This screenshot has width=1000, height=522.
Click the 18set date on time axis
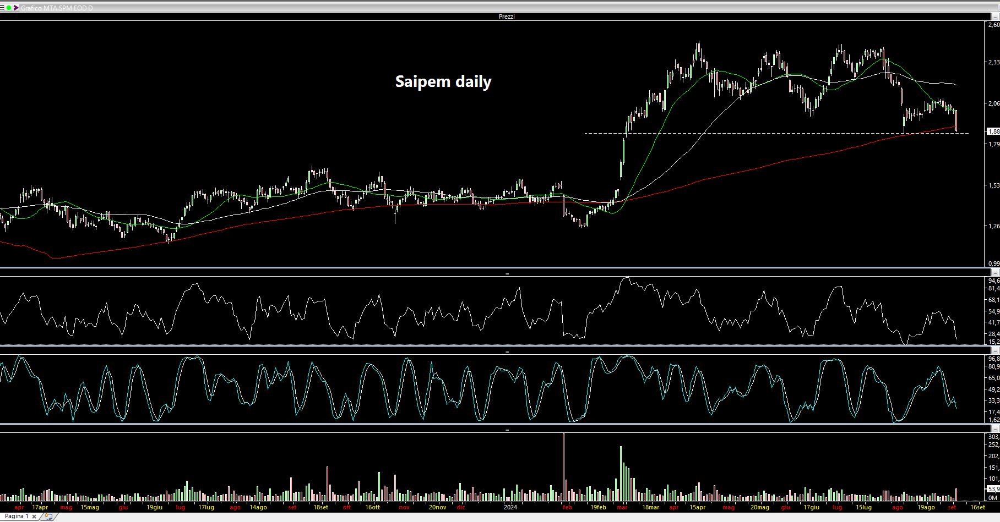tap(320, 507)
